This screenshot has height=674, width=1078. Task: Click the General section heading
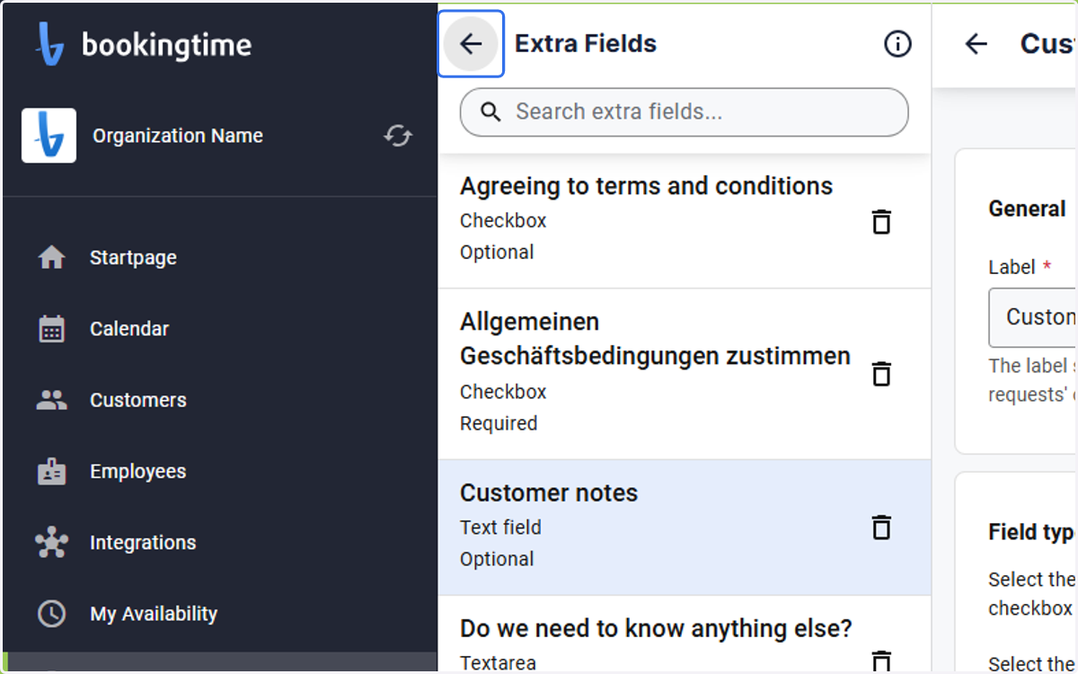(1027, 208)
